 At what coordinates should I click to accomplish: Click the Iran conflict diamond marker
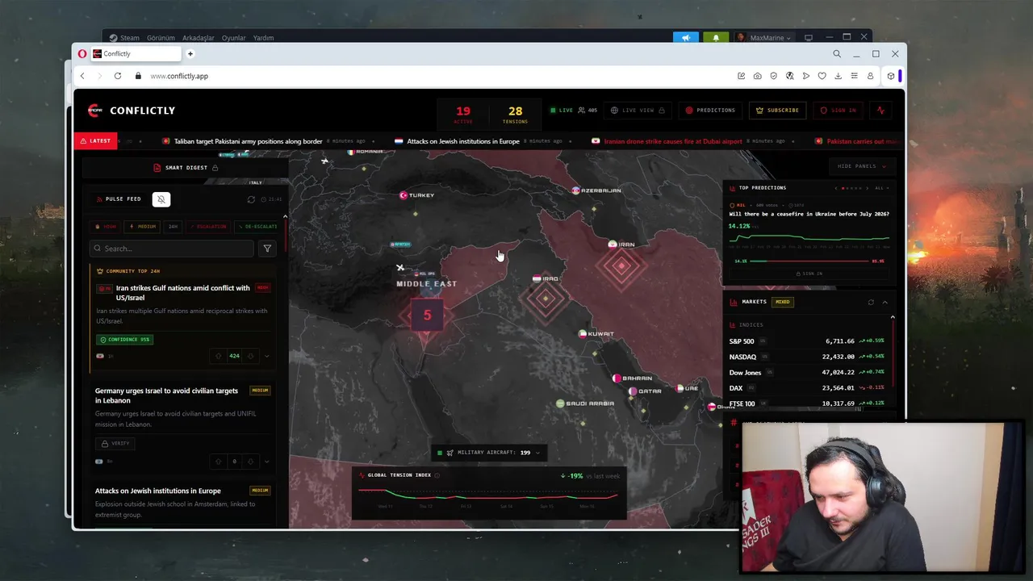pos(621,265)
